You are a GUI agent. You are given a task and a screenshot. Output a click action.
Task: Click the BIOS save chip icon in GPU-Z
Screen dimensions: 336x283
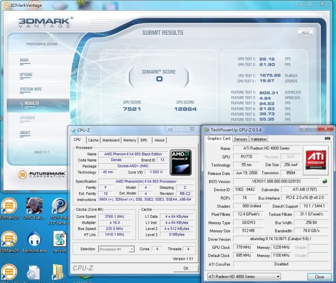[x=325, y=181]
